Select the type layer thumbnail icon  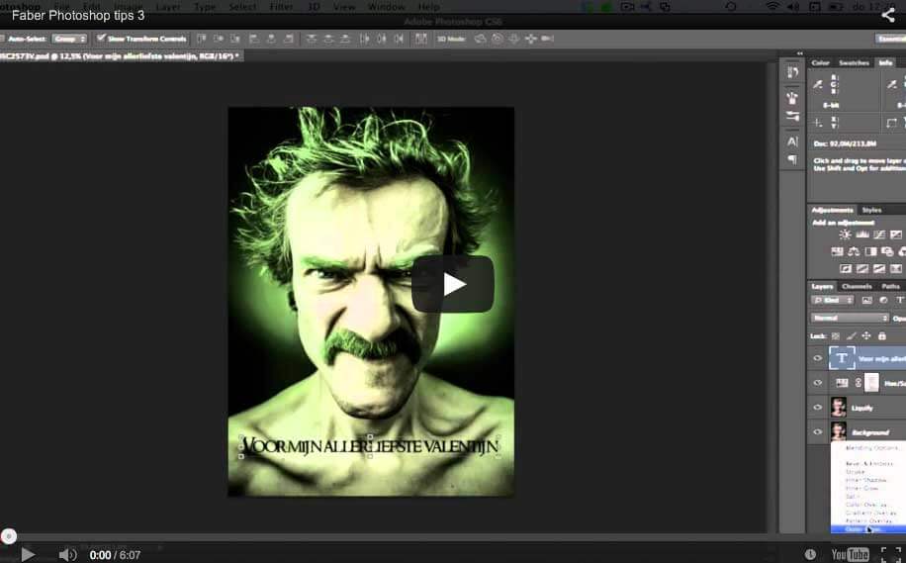(842, 358)
